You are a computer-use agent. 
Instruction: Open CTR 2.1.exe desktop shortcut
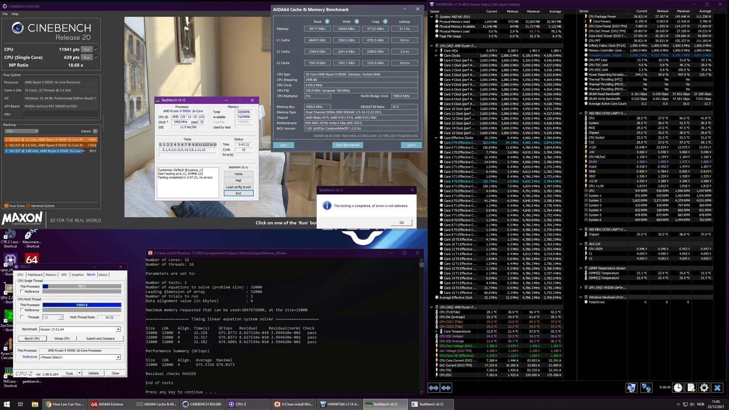(x=10, y=239)
